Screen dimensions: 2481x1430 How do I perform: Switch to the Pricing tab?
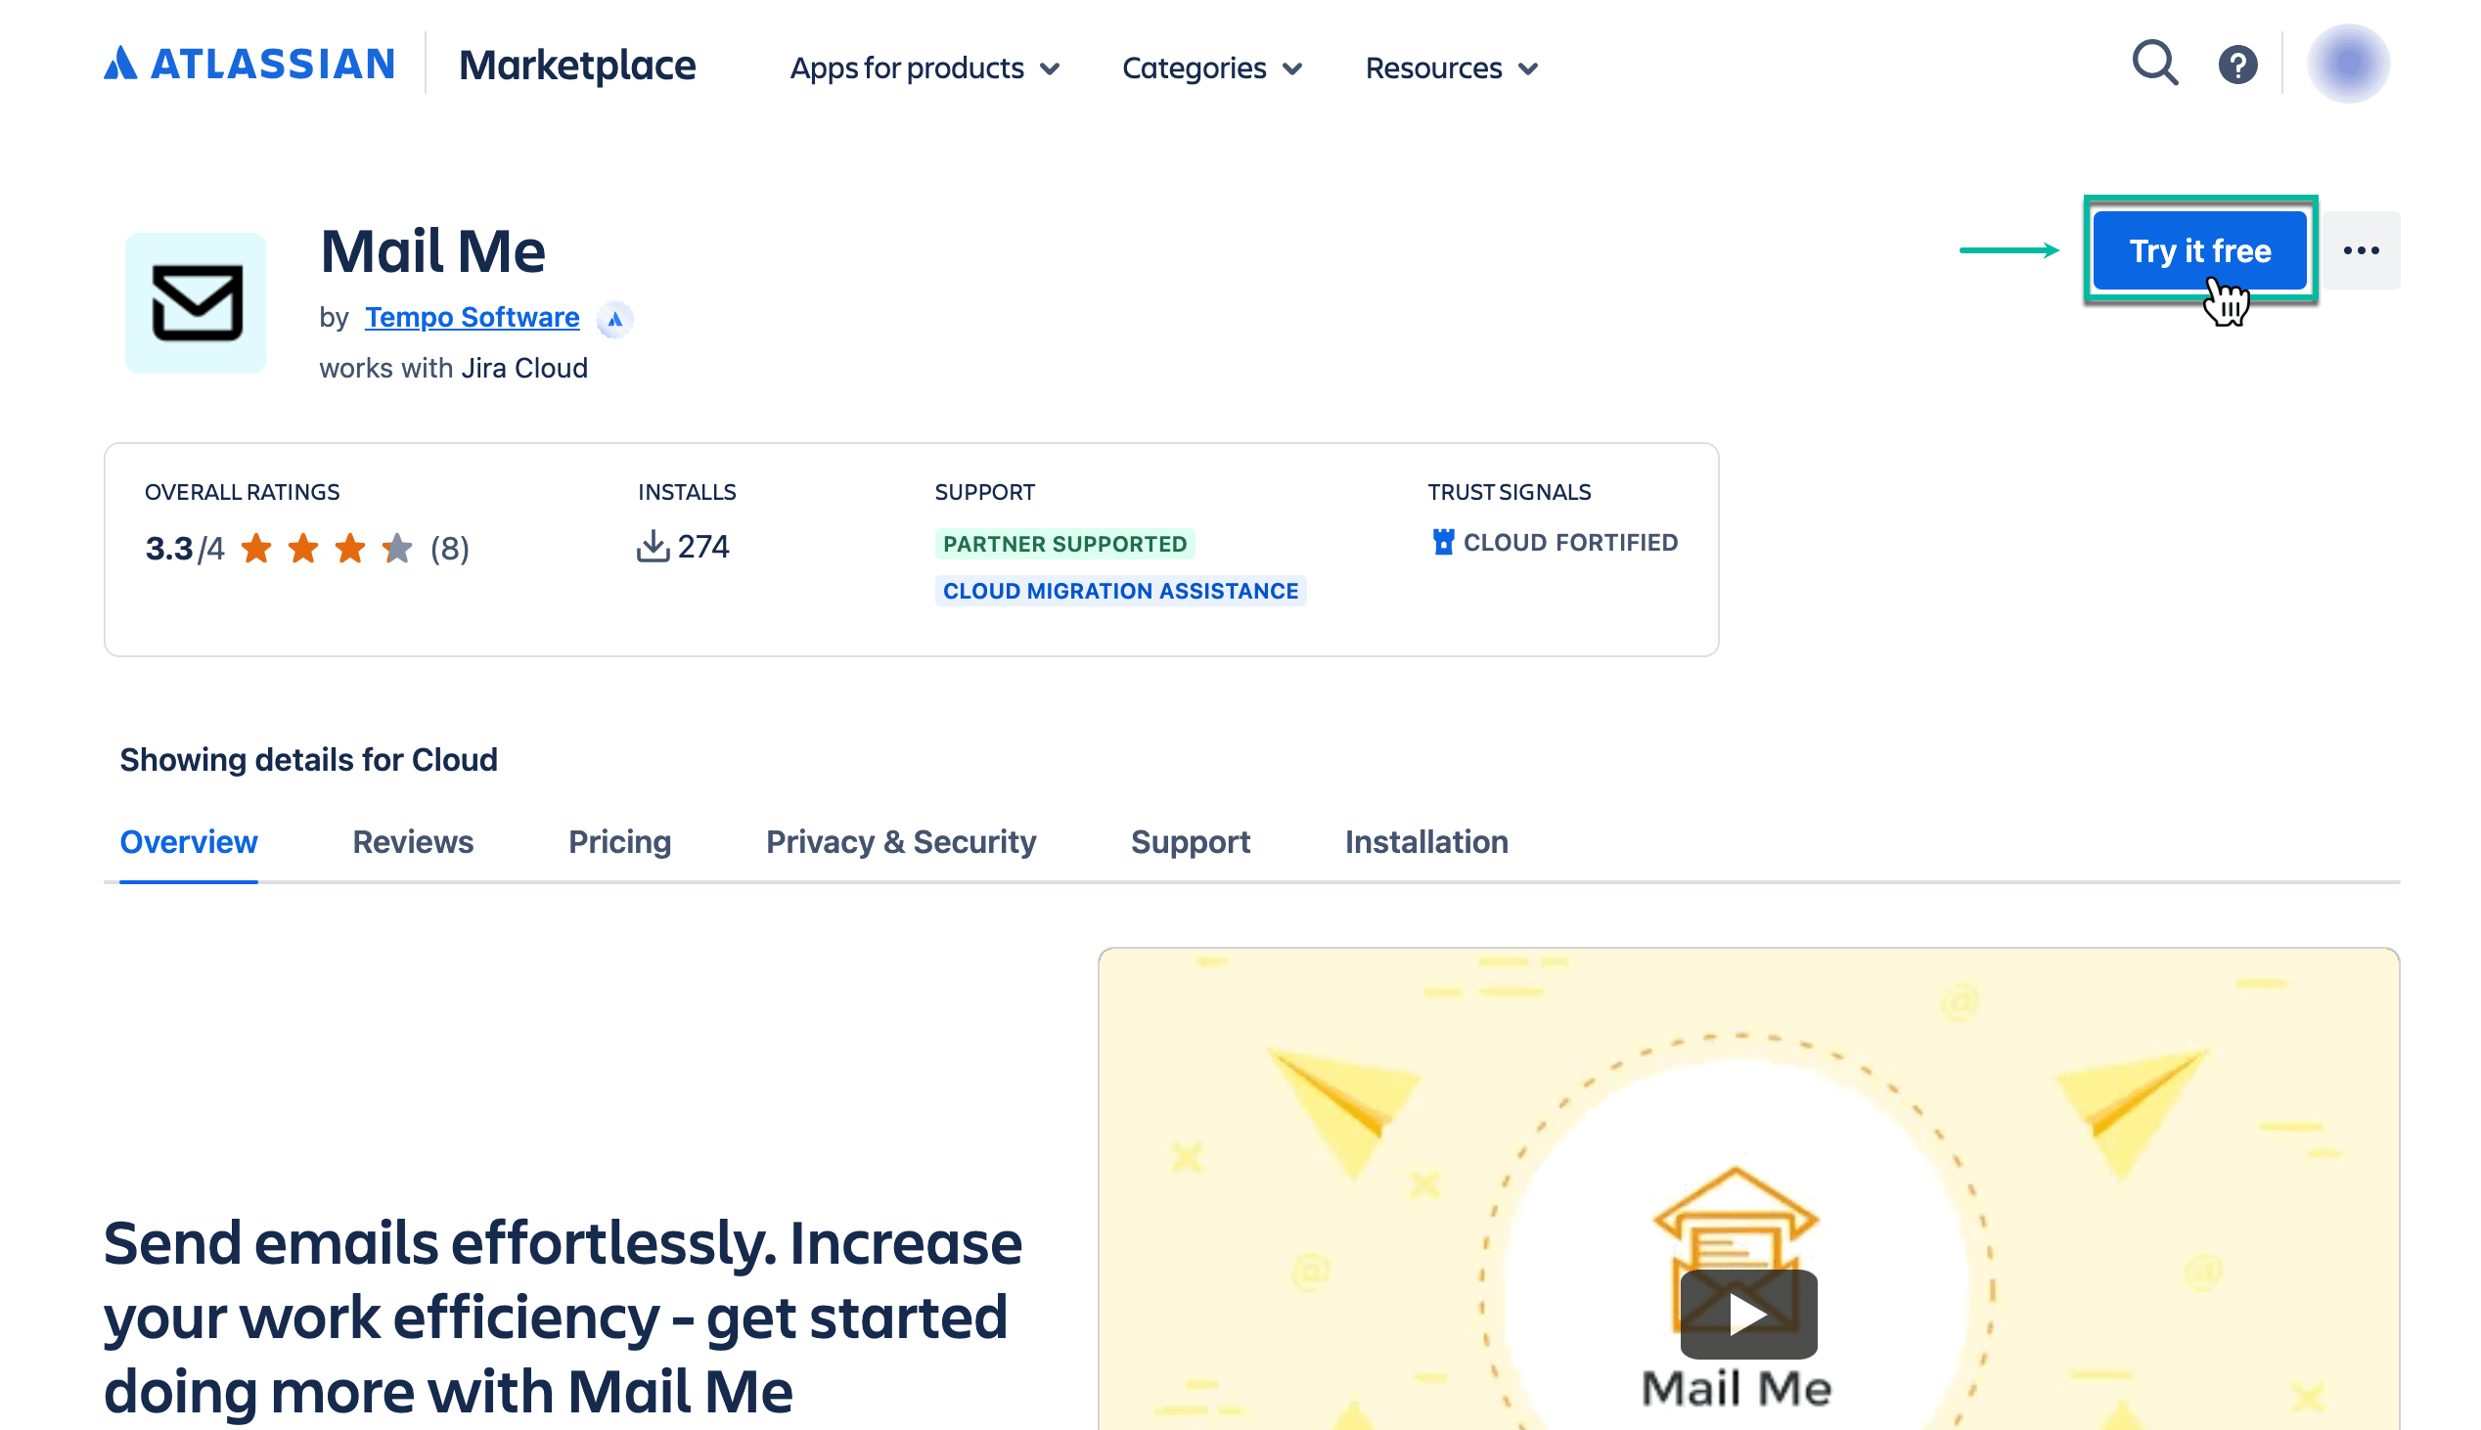pos(619,842)
